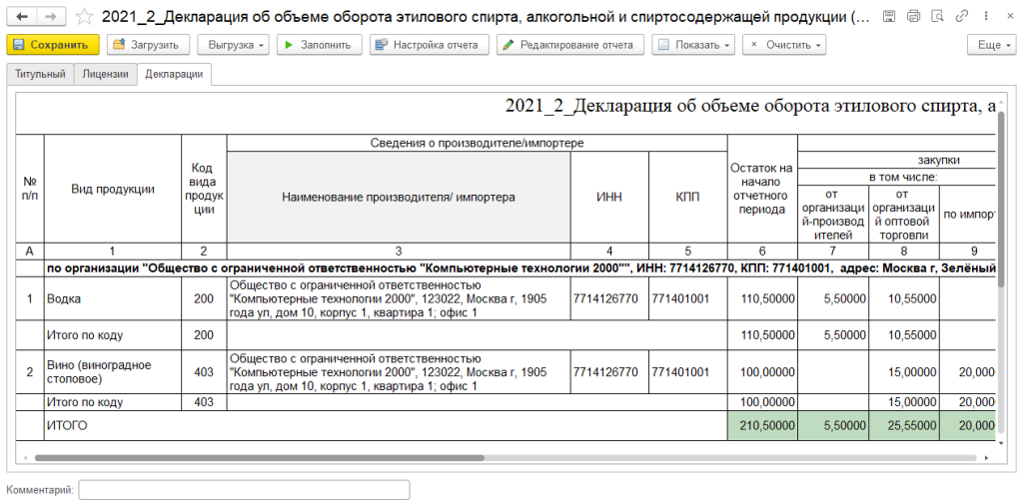Click the Загрузить button

148,45
